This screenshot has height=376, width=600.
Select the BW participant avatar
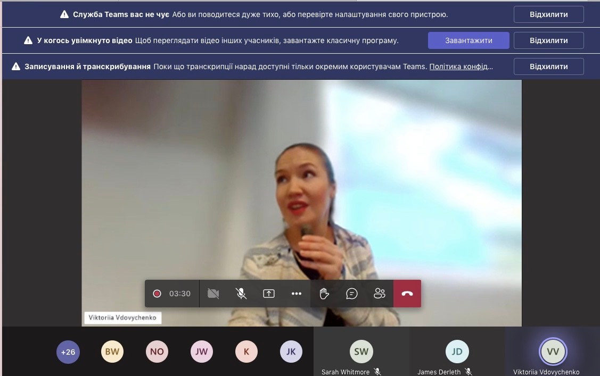click(112, 352)
